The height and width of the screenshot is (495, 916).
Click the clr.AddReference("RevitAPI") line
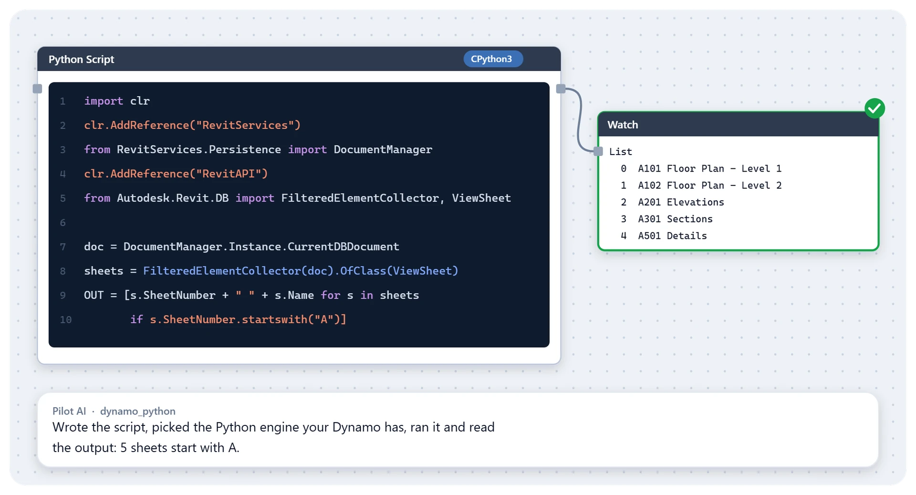click(176, 174)
